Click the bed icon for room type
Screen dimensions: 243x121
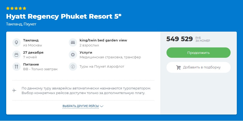(73, 42)
